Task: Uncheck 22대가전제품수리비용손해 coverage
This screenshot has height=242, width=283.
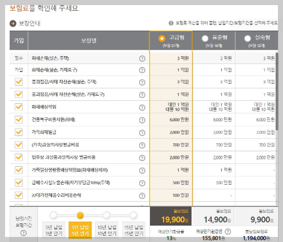Action: pyautogui.click(x=19, y=195)
